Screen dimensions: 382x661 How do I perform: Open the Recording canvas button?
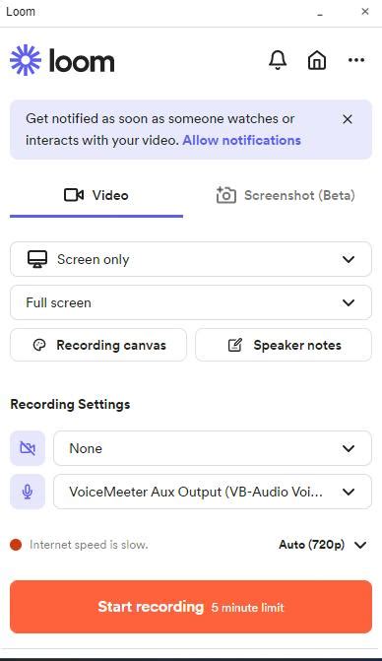(98, 345)
